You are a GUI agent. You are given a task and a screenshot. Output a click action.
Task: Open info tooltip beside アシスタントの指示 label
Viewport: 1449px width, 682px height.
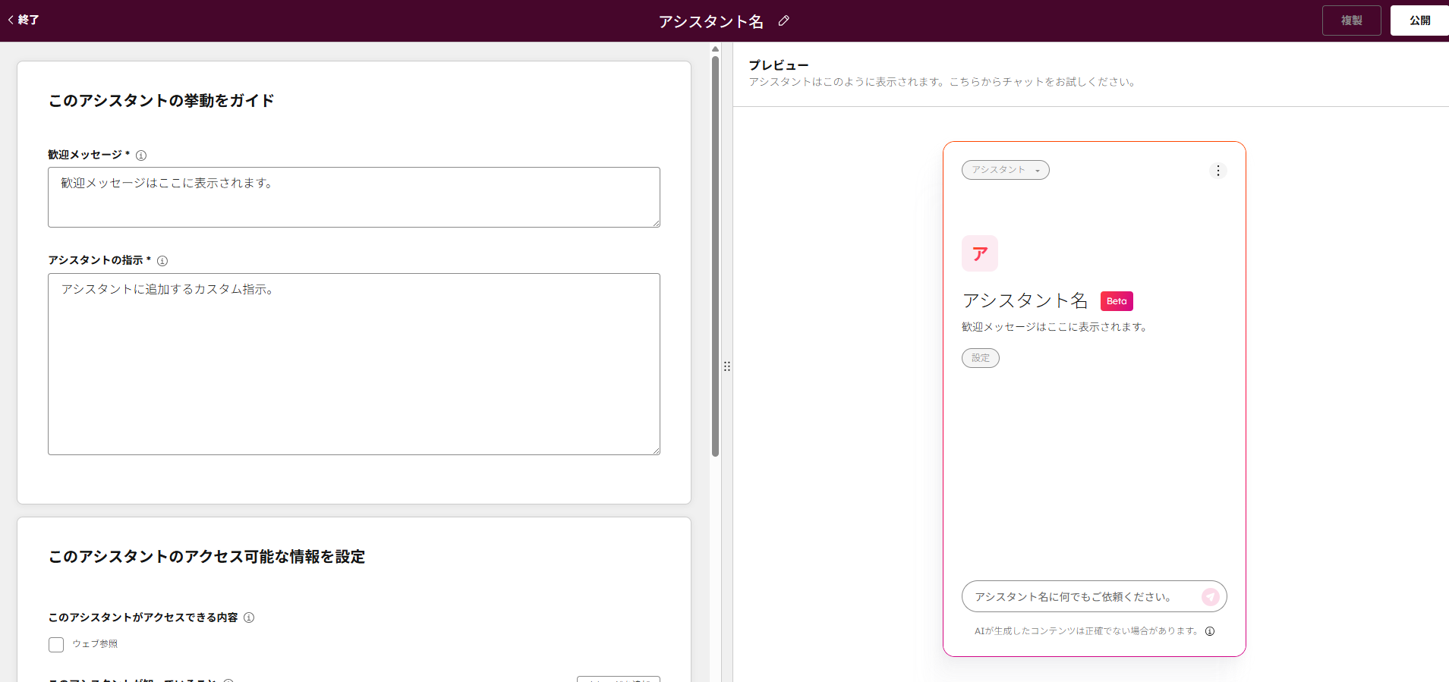pyautogui.click(x=162, y=261)
